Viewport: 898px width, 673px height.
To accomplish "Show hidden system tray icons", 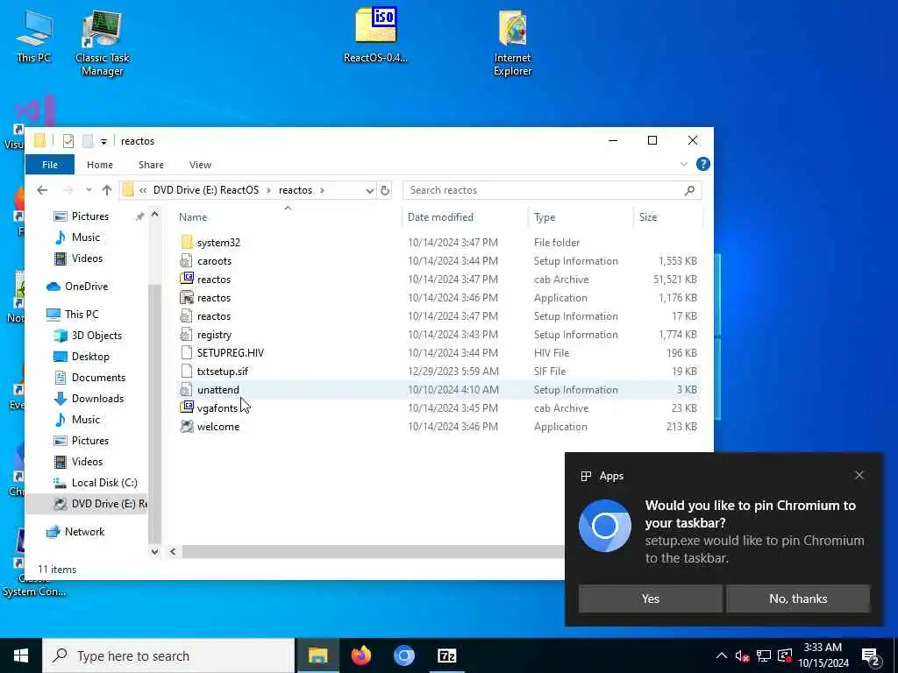I will [x=722, y=655].
